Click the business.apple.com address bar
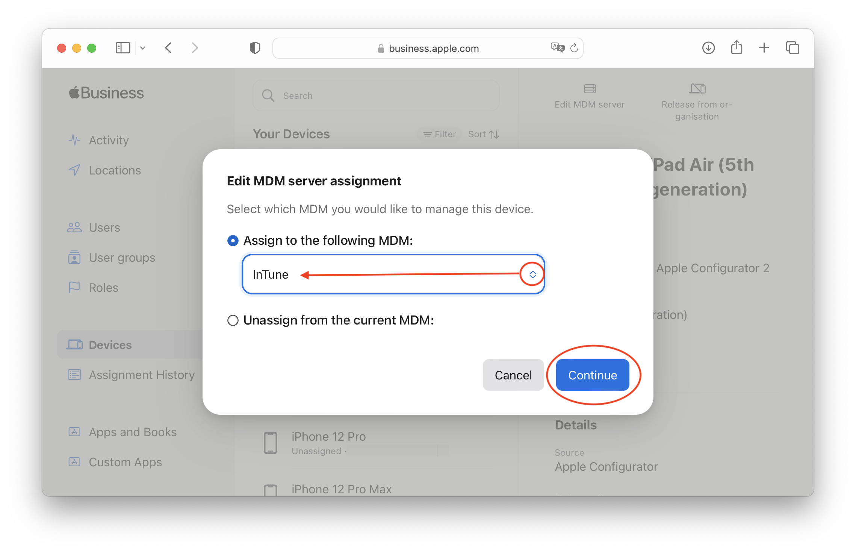This screenshot has width=856, height=552. click(x=433, y=49)
